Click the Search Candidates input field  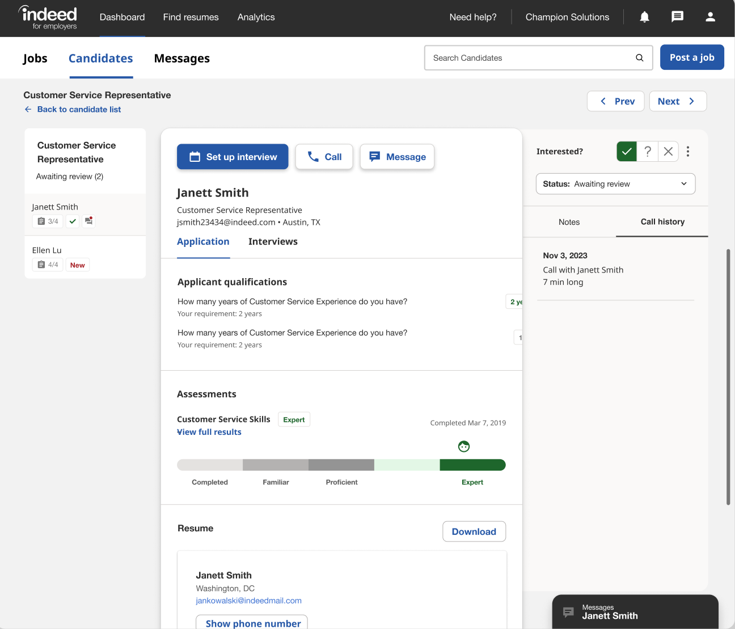[527, 58]
